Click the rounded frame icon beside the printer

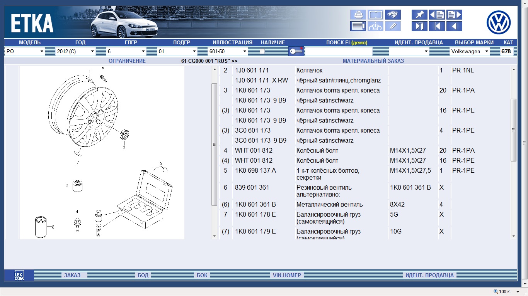[x=375, y=15]
